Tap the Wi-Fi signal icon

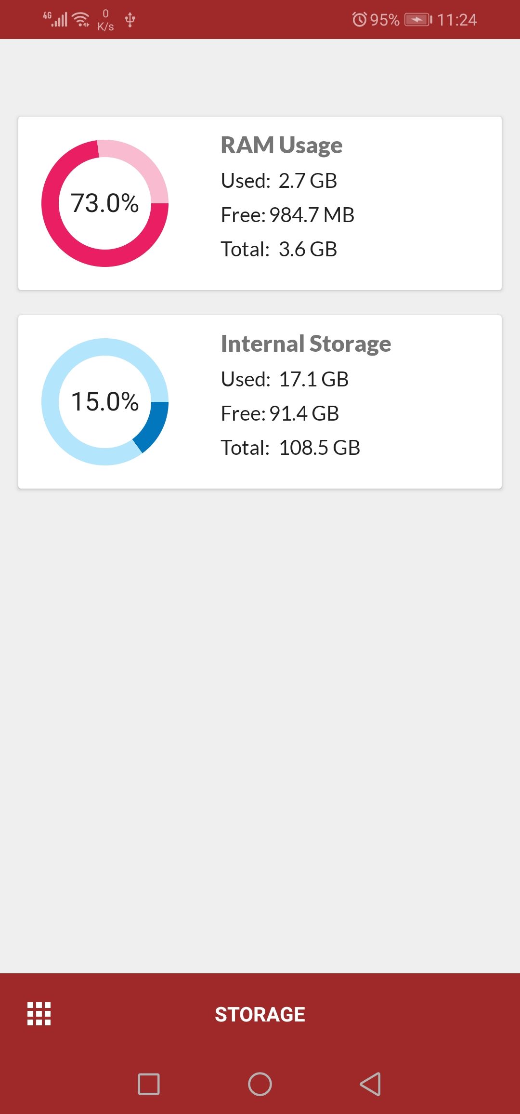(x=81, y=20)
